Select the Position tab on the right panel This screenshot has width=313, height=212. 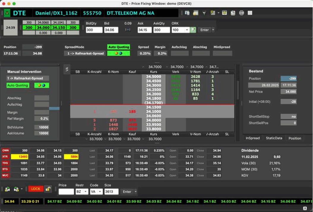(295, 138)
